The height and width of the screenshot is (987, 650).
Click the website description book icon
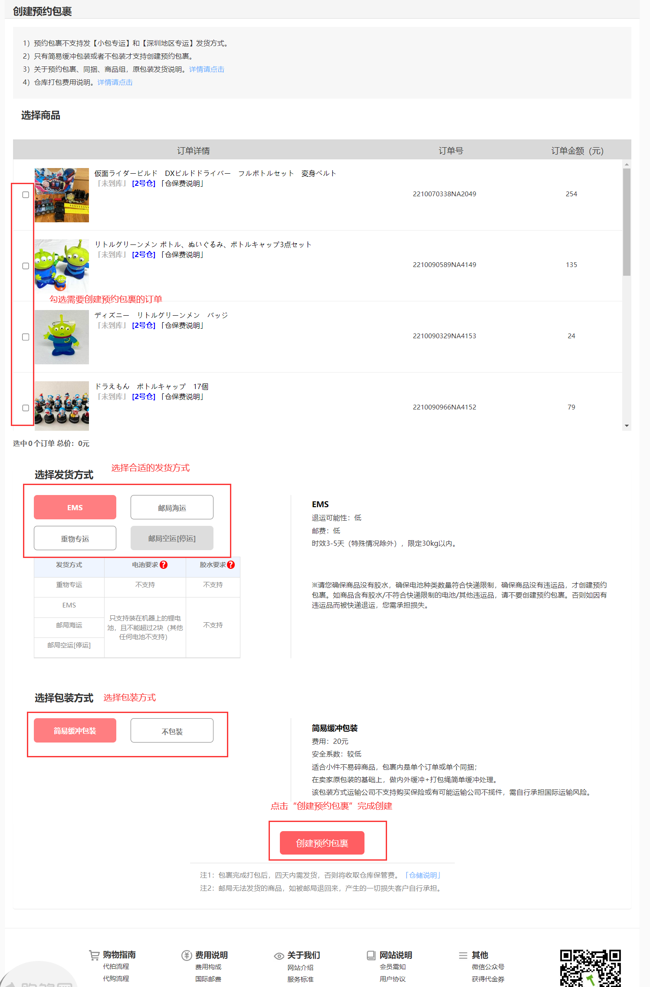371,955
